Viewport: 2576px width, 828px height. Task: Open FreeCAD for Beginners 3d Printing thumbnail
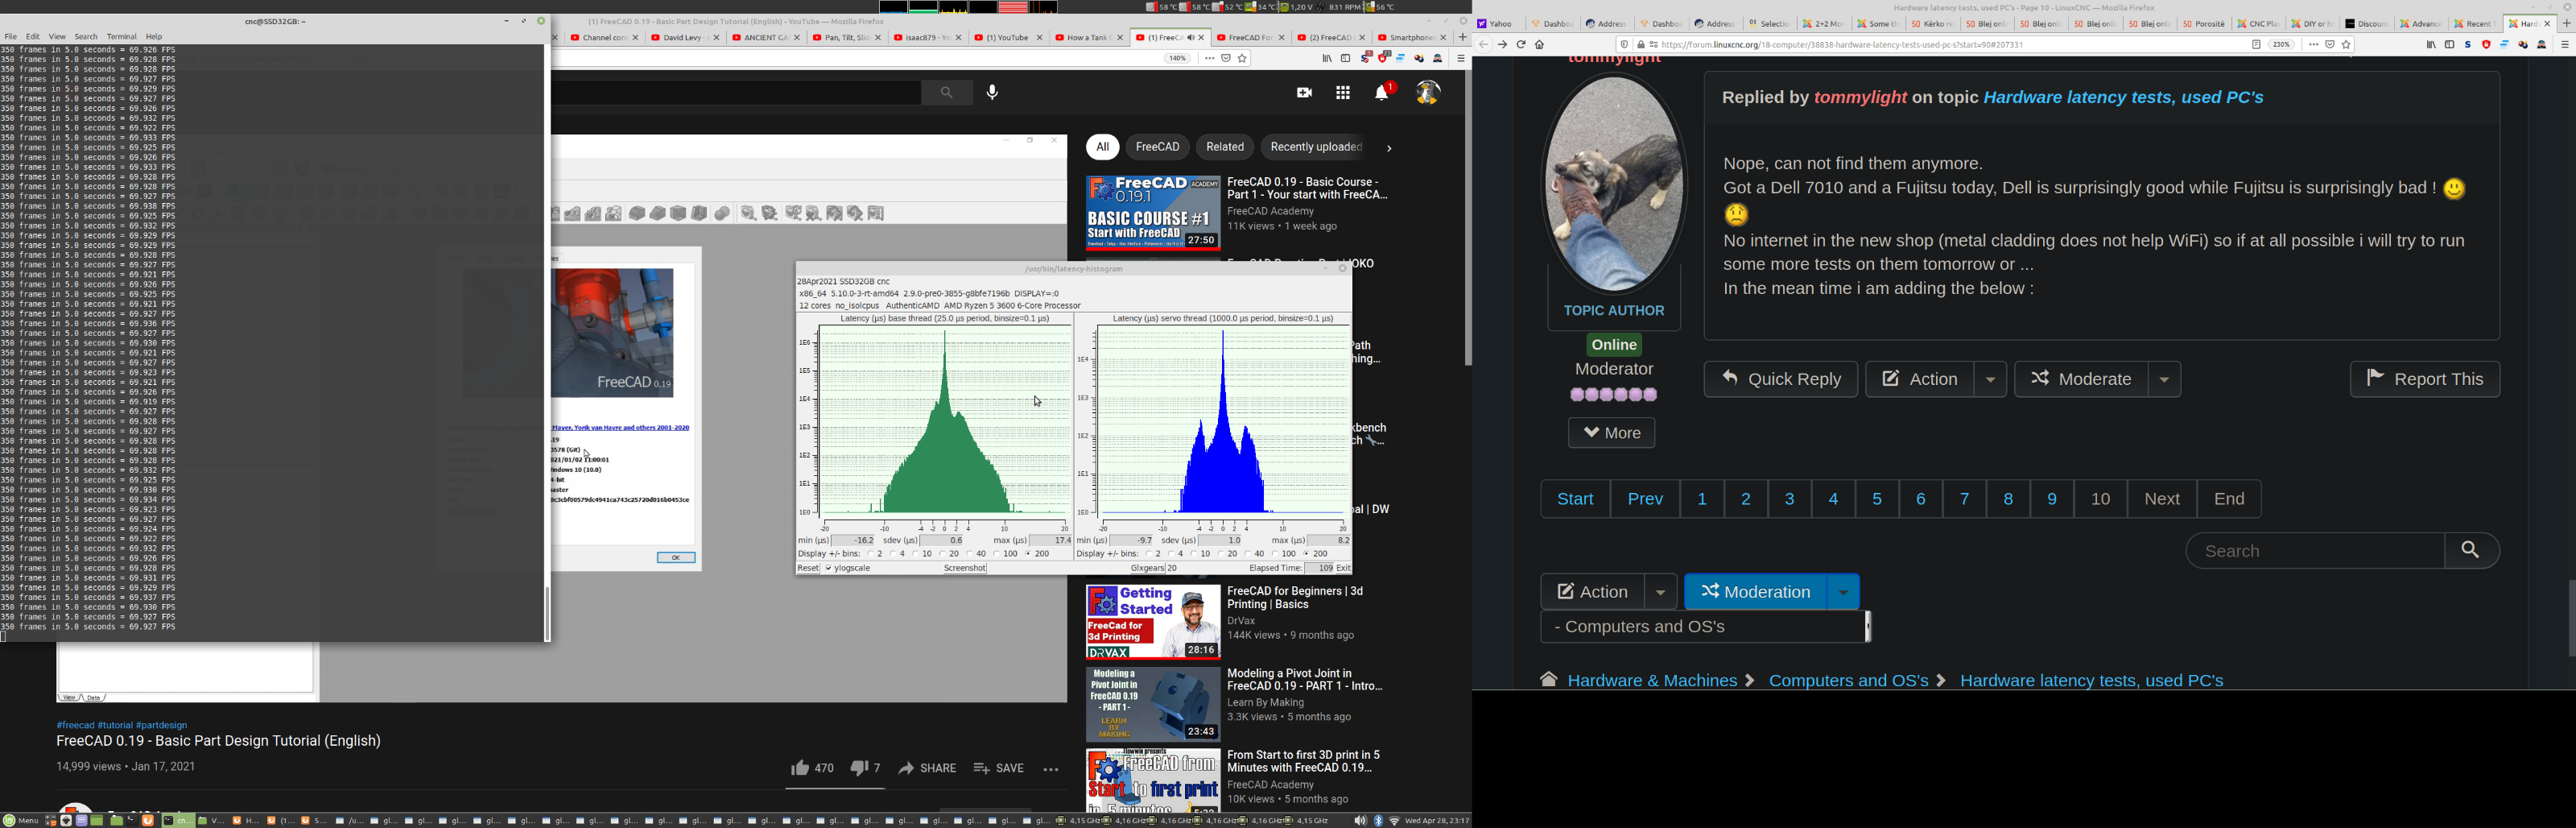(1152, 622)
